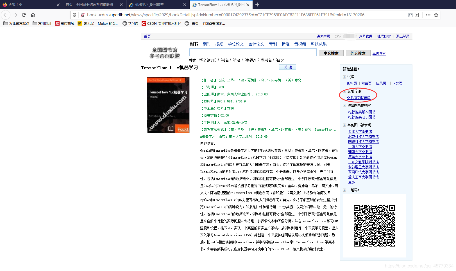This screenshot has height=271, width=456.
Task: Open the 趣无尽 Maker bookmark
Action: 98,24
